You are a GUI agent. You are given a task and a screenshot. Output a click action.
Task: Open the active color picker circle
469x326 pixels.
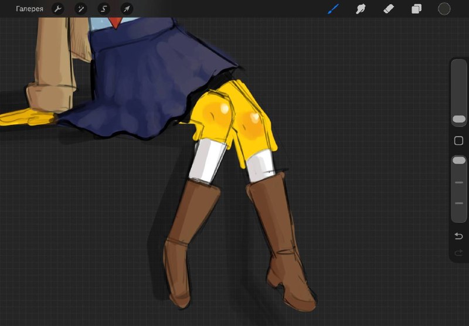[444, 9]
